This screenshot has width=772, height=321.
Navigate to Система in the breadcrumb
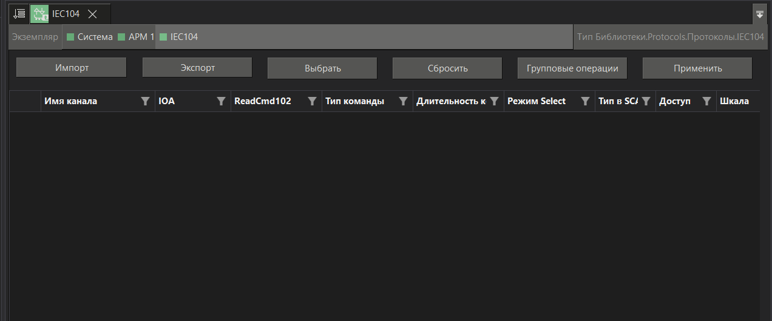pos(95,37)
